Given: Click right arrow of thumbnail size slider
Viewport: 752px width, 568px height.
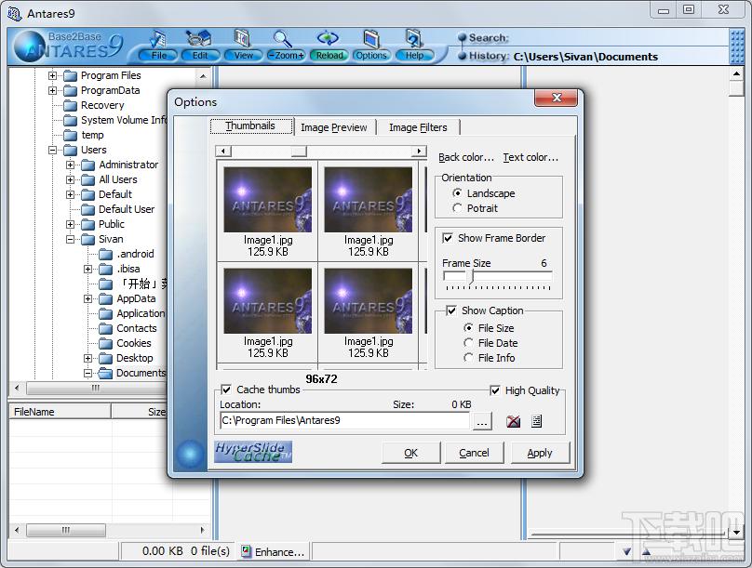Looking at the screenshot, I should coord(419,152).
